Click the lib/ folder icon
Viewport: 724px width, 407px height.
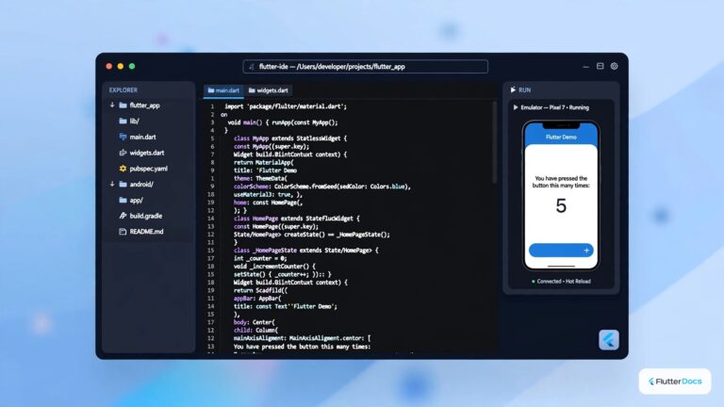(123, 121)
